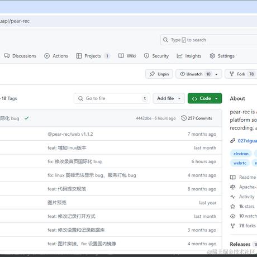Click the star icon in About
The width and height of the screenshot is (257, 257).
click(233, 206)
